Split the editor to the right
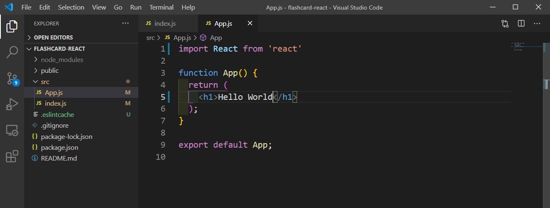This screenshot has height=208, width=550. (x=521, y=24)
